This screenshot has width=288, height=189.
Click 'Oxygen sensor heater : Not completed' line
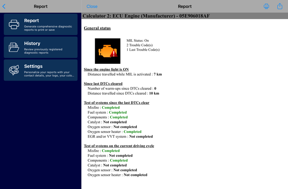pos(117,175)
